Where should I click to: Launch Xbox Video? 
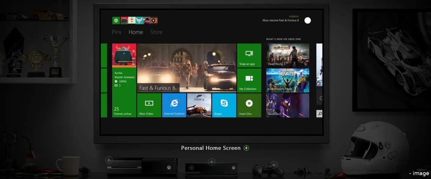149,105
